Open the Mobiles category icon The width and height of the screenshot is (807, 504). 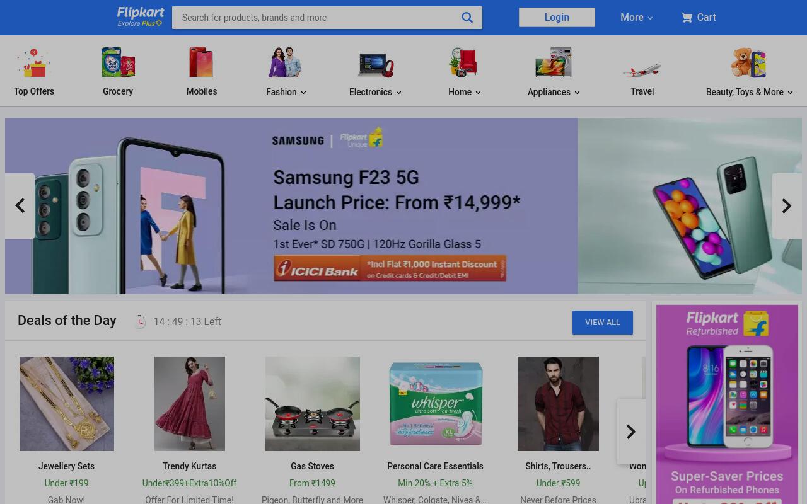coord(202,62)
